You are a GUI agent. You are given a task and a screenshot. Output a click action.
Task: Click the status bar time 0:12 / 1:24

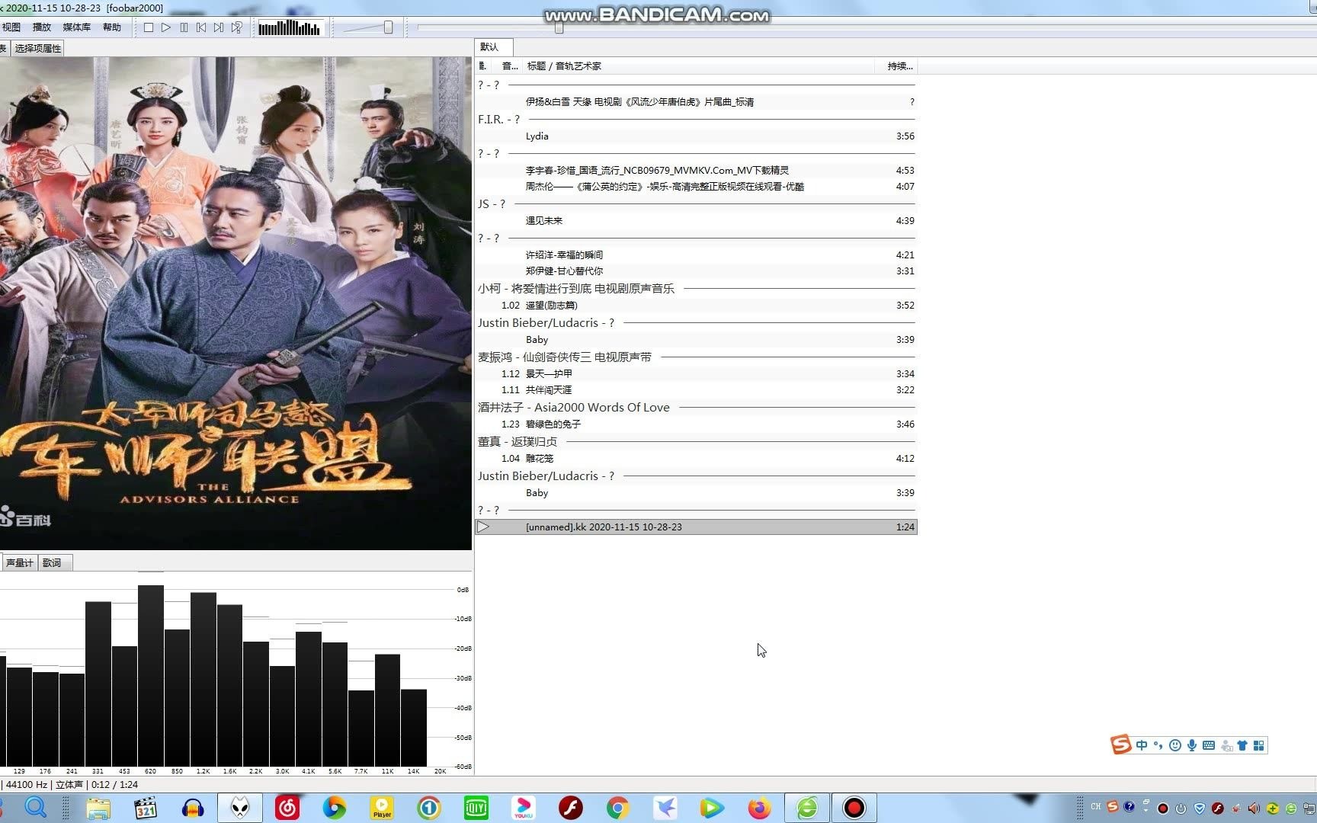pyautogui.click(x=115, y=785)
